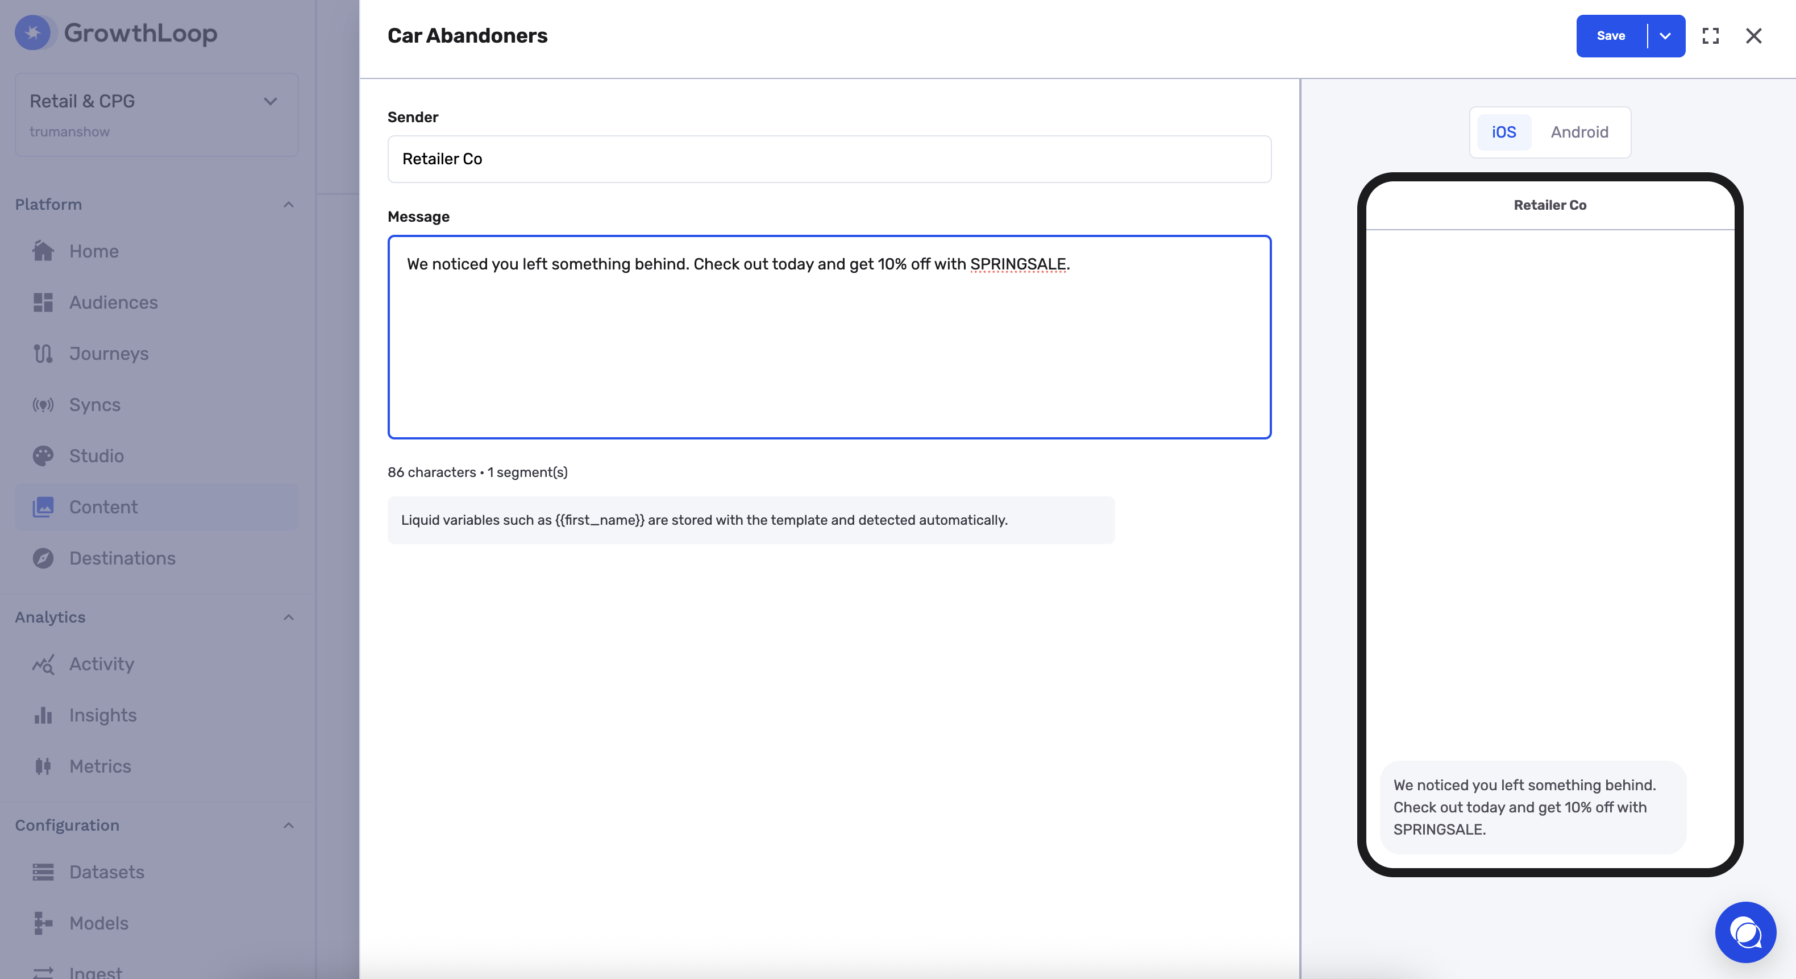Screen dimensions: 1796x979
Task: Go to Destinations
Action: (157, 558)
